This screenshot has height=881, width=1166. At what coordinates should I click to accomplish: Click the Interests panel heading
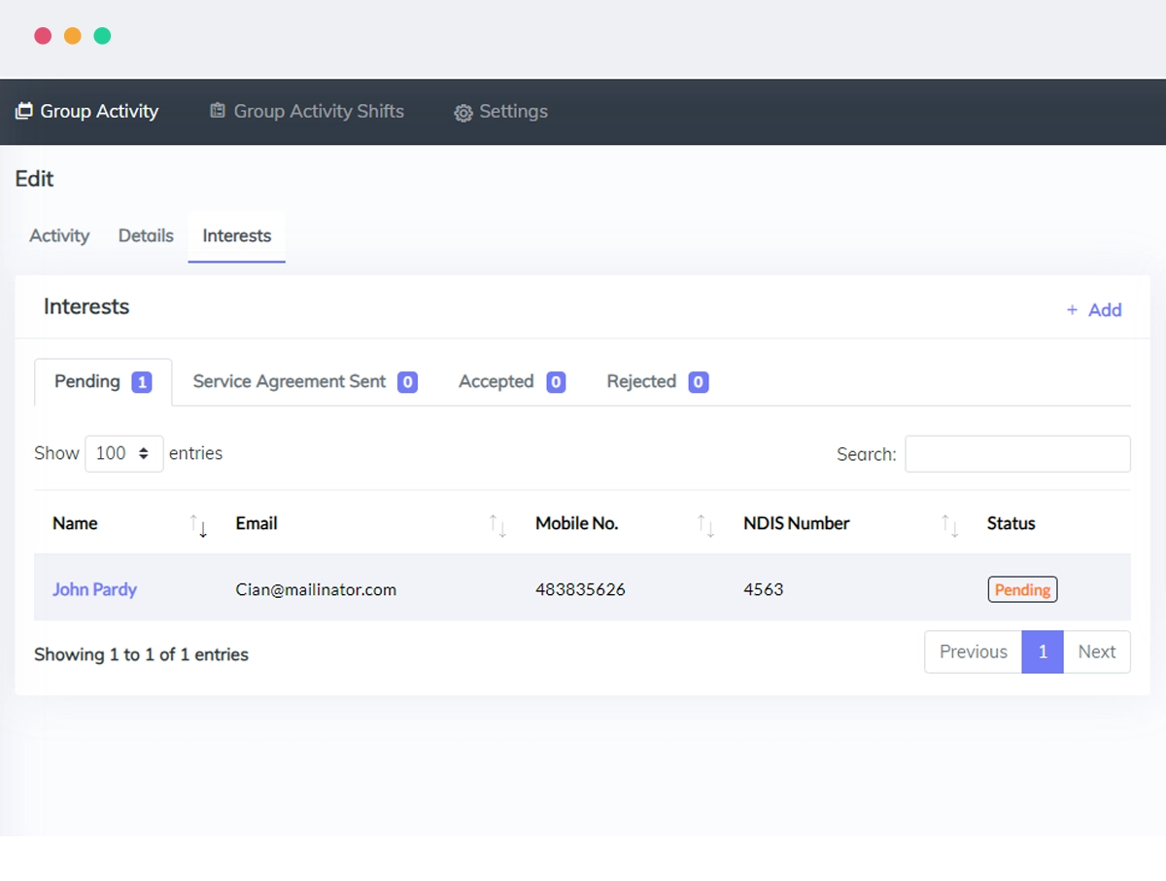tap(86, 306)
